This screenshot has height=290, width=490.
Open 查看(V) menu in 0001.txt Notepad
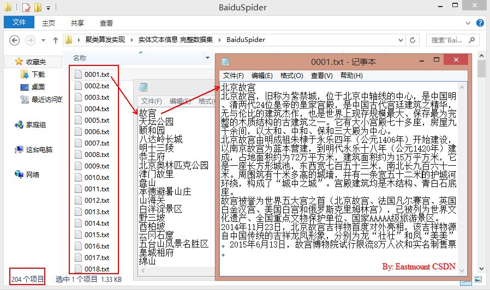pos(321,76)
